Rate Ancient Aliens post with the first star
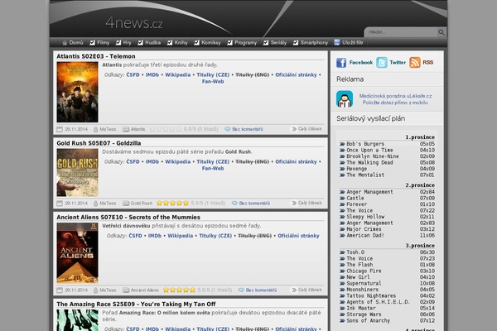The height and width of the screenshot is (331, 497). [x=166, y=290]
